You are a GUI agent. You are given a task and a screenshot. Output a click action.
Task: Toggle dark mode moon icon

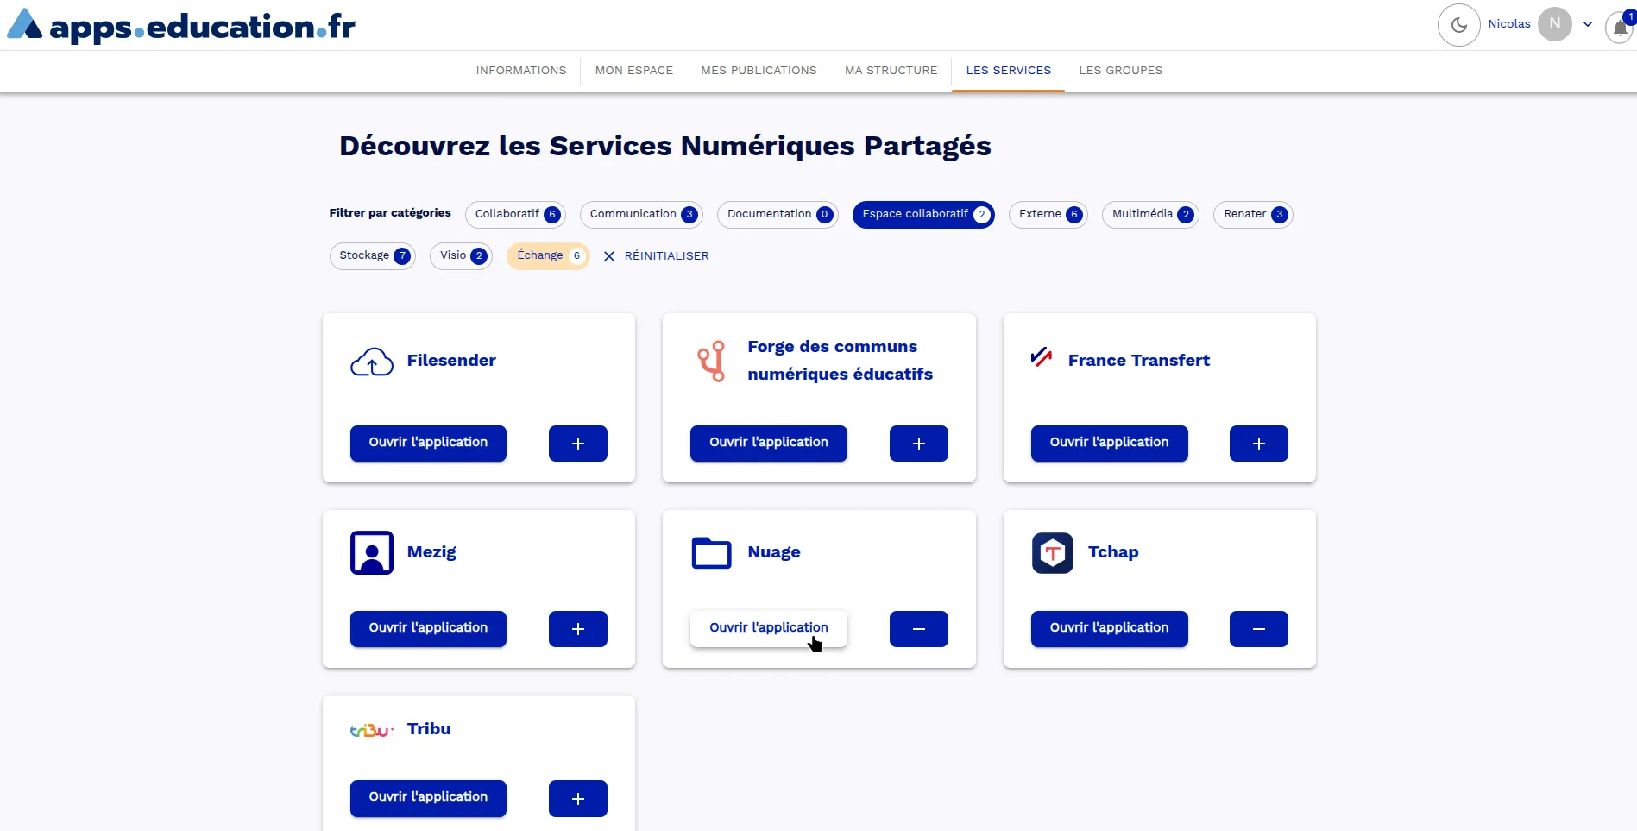(x=1458, y=25)
